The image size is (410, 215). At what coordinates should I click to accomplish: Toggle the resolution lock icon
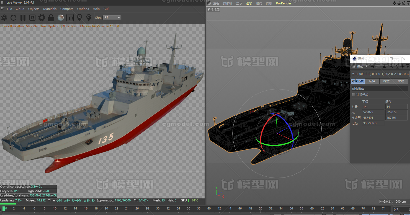click(51, 18)
